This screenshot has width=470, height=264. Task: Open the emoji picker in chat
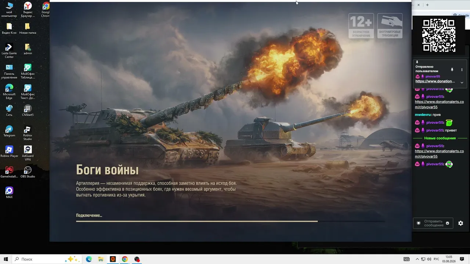point(447,223)
